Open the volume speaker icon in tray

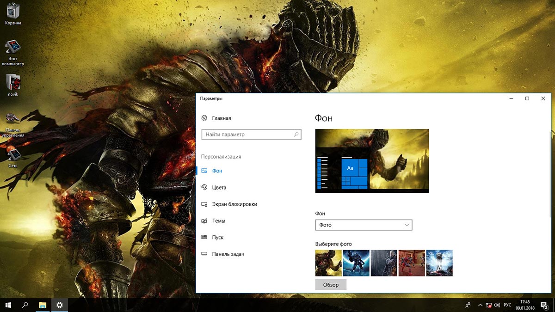497,305
